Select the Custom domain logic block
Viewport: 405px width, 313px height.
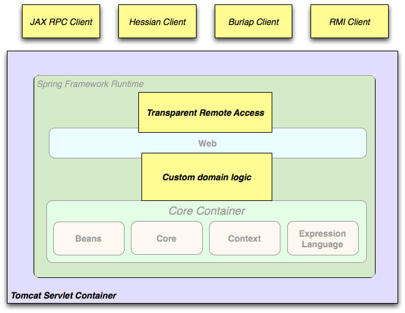coord(207,177)
